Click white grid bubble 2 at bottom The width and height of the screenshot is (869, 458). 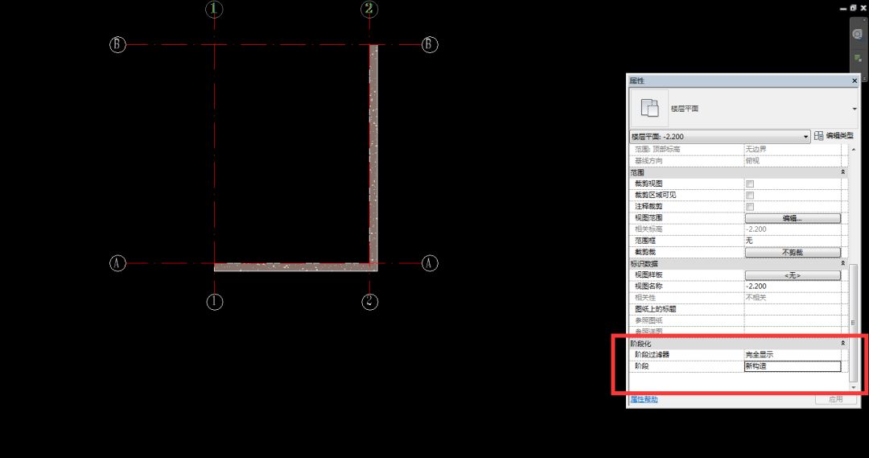369,302
